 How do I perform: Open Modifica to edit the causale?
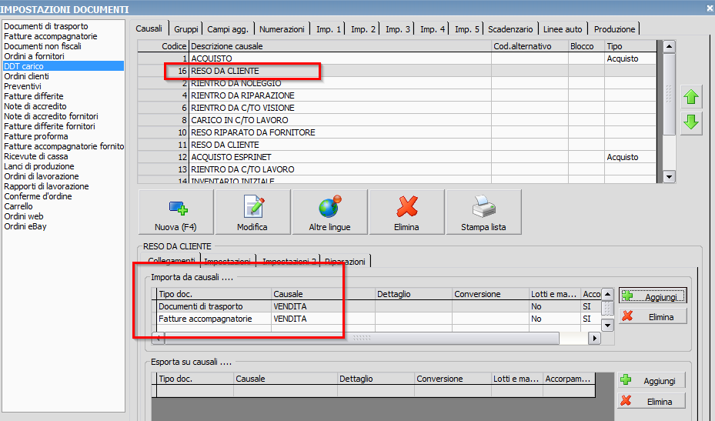pos(252,212)
